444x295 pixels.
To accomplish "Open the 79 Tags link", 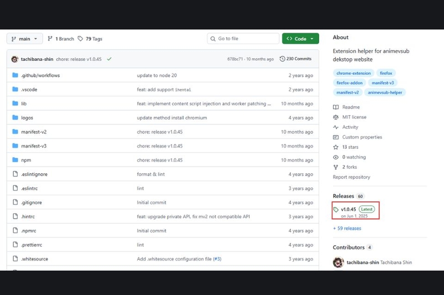I will tap(90, 39).
